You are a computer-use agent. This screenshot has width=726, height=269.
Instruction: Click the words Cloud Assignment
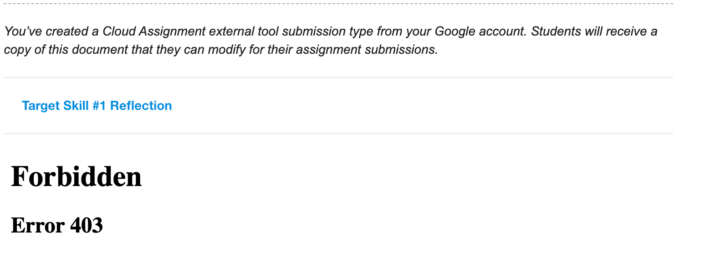[x=154, y=31]
